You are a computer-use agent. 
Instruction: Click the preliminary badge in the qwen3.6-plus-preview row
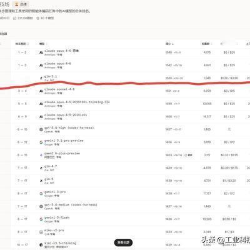coord(189,155)
